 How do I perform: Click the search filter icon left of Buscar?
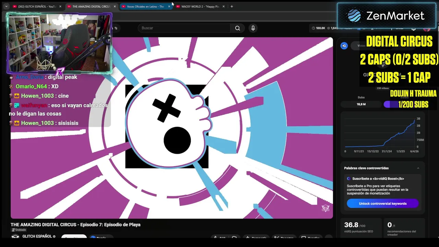[x=116, y=28]
